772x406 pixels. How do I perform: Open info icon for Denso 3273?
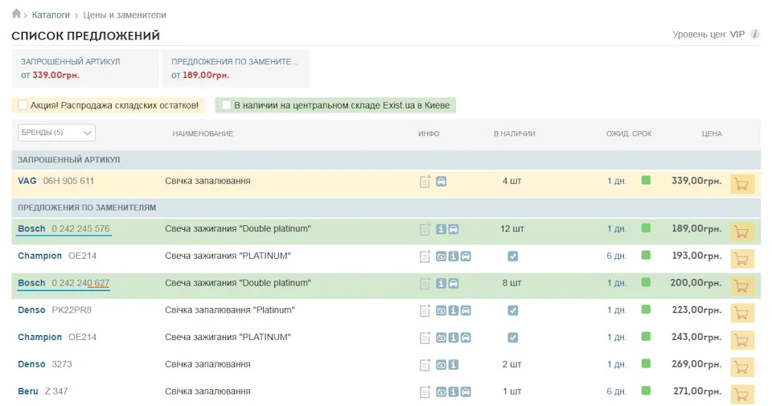coord(454,365)
